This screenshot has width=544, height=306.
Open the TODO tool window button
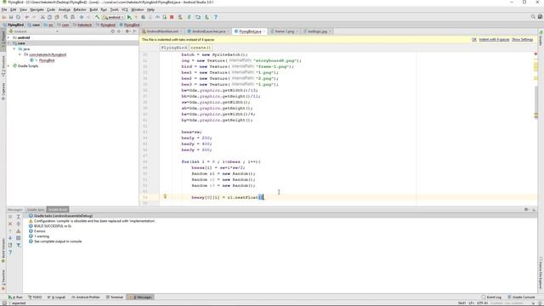[x=35, y=297]
